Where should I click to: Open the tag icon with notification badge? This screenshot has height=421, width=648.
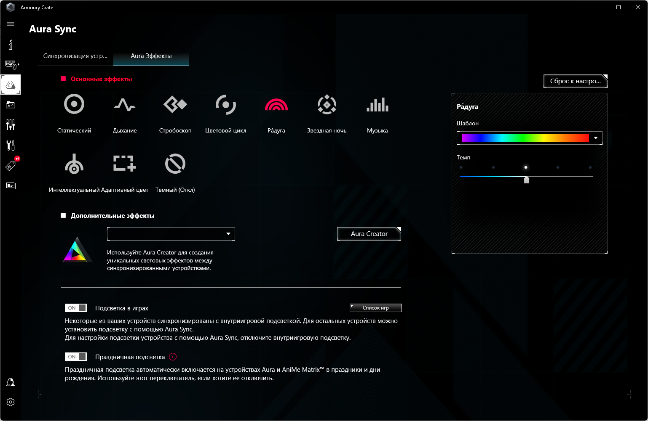coord(11,165)
